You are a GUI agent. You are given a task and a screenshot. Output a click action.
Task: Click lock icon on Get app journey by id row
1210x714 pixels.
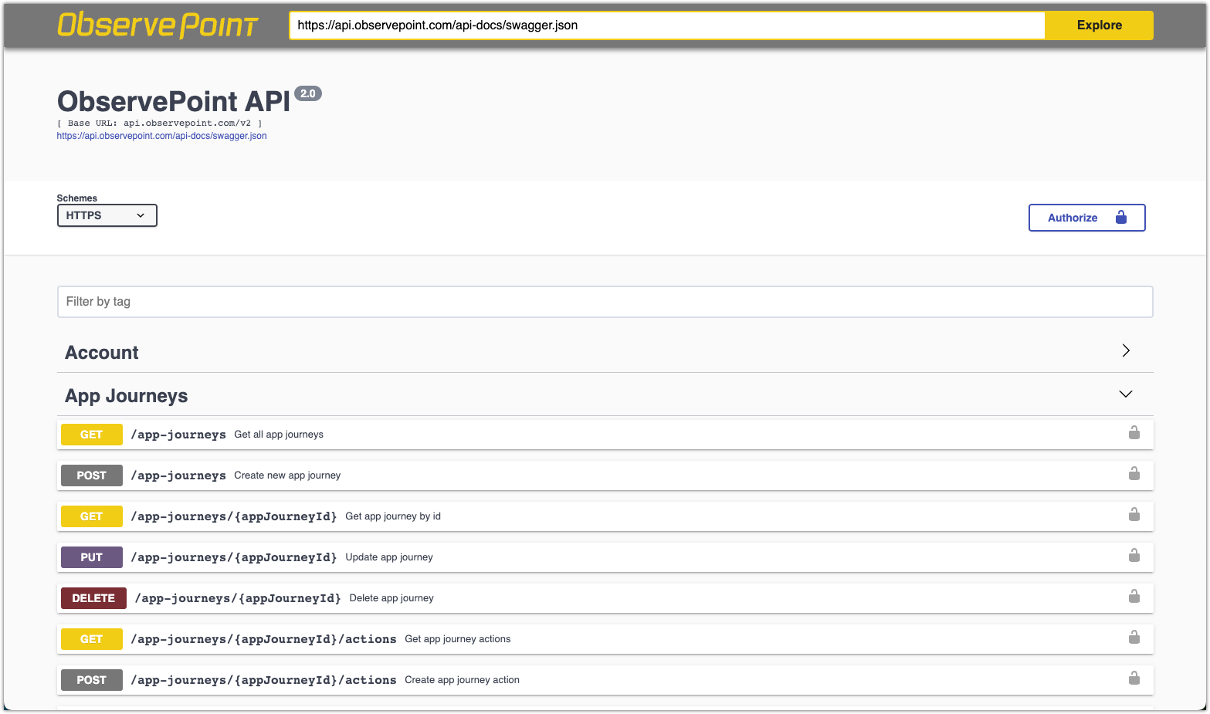pos(1134,514)
